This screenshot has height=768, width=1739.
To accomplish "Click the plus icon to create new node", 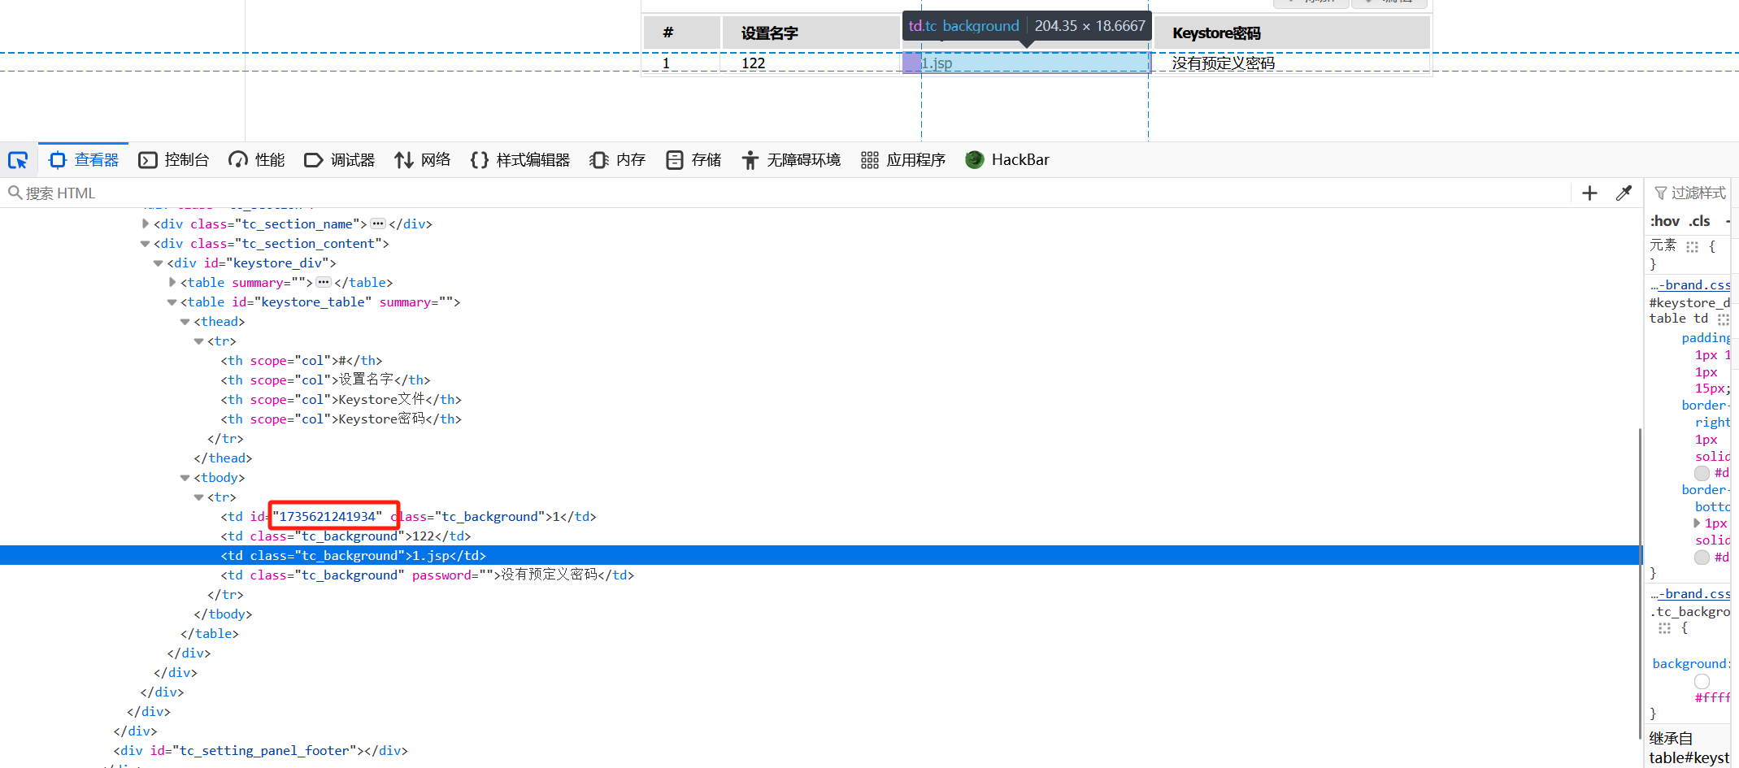I will (x=1589, y=193).
